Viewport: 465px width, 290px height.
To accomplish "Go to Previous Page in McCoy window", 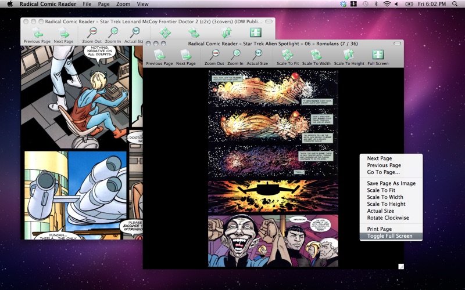I will 37,35.
